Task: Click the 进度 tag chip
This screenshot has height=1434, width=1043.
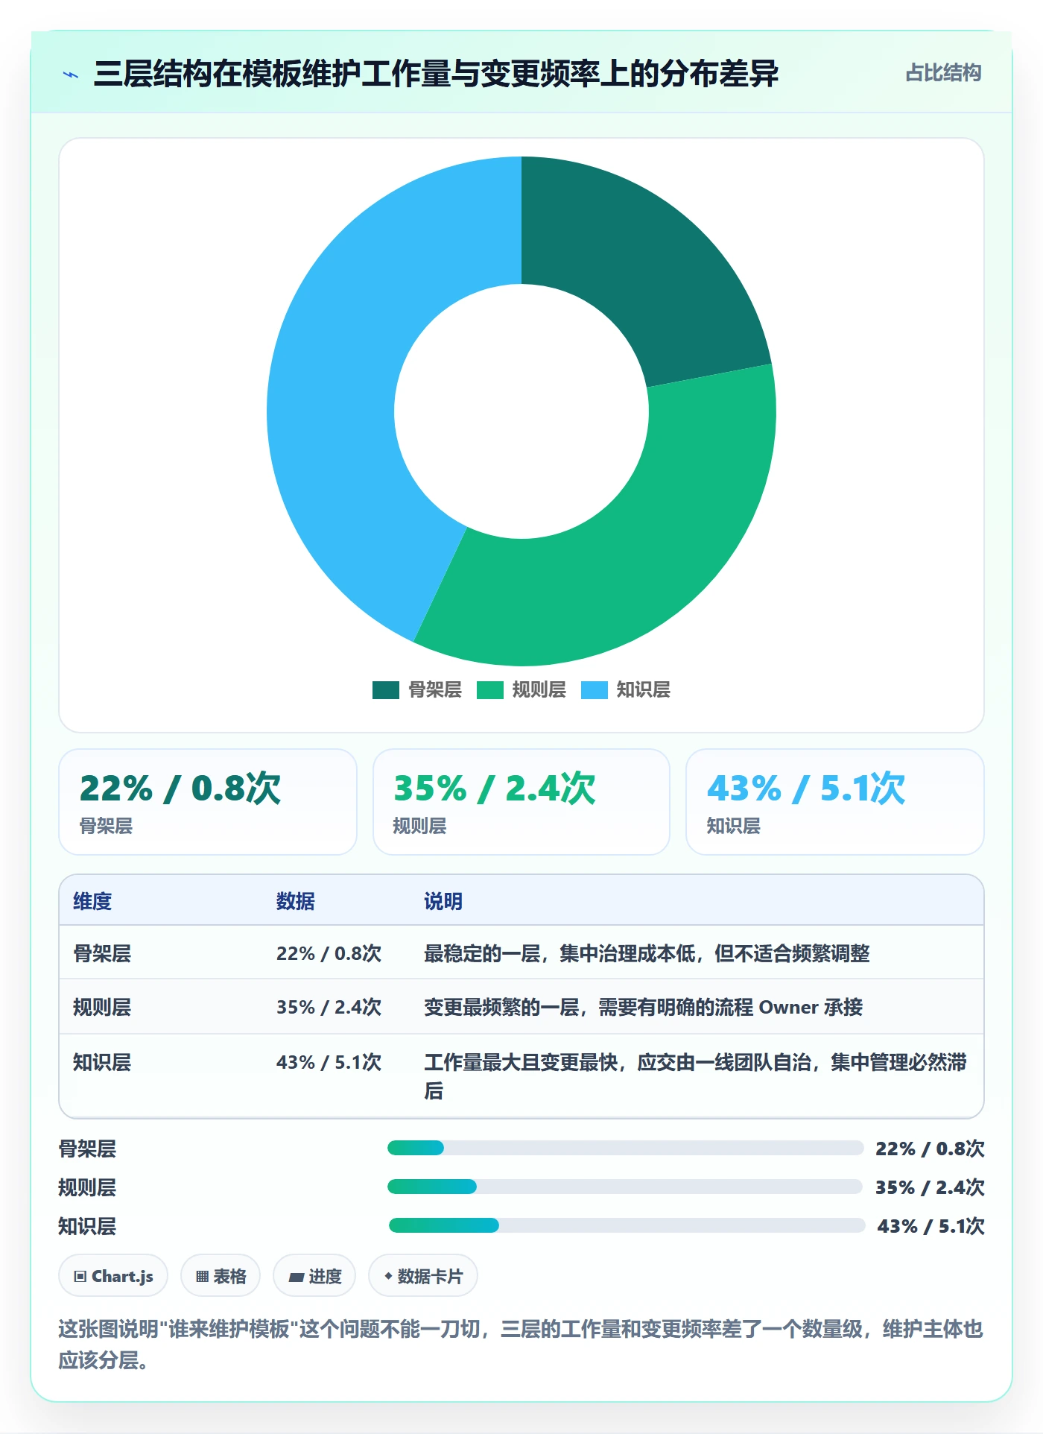Action: click(x=314, y=1276)
